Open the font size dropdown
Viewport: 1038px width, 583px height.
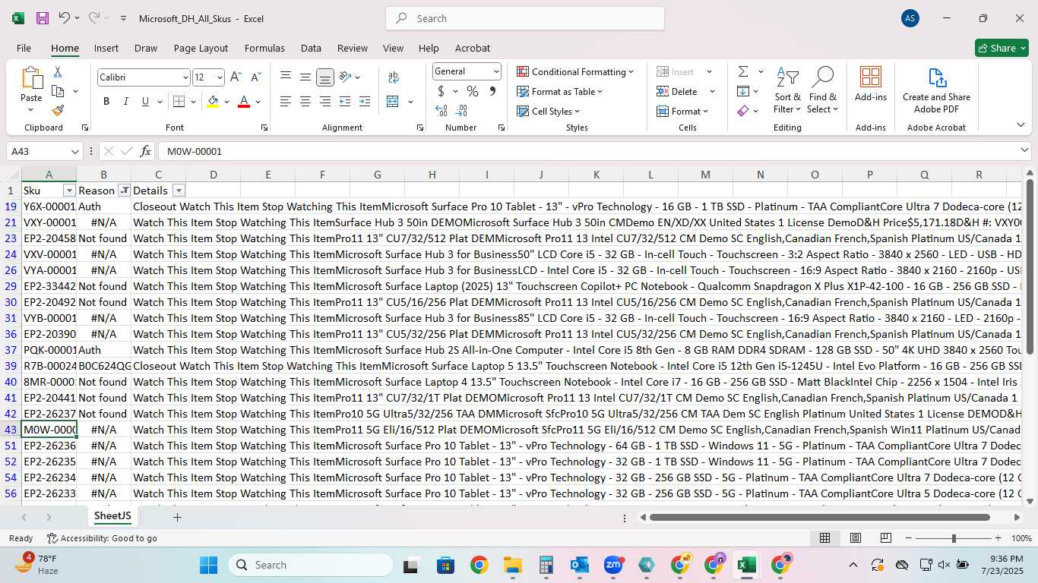[x=220, y=77]
